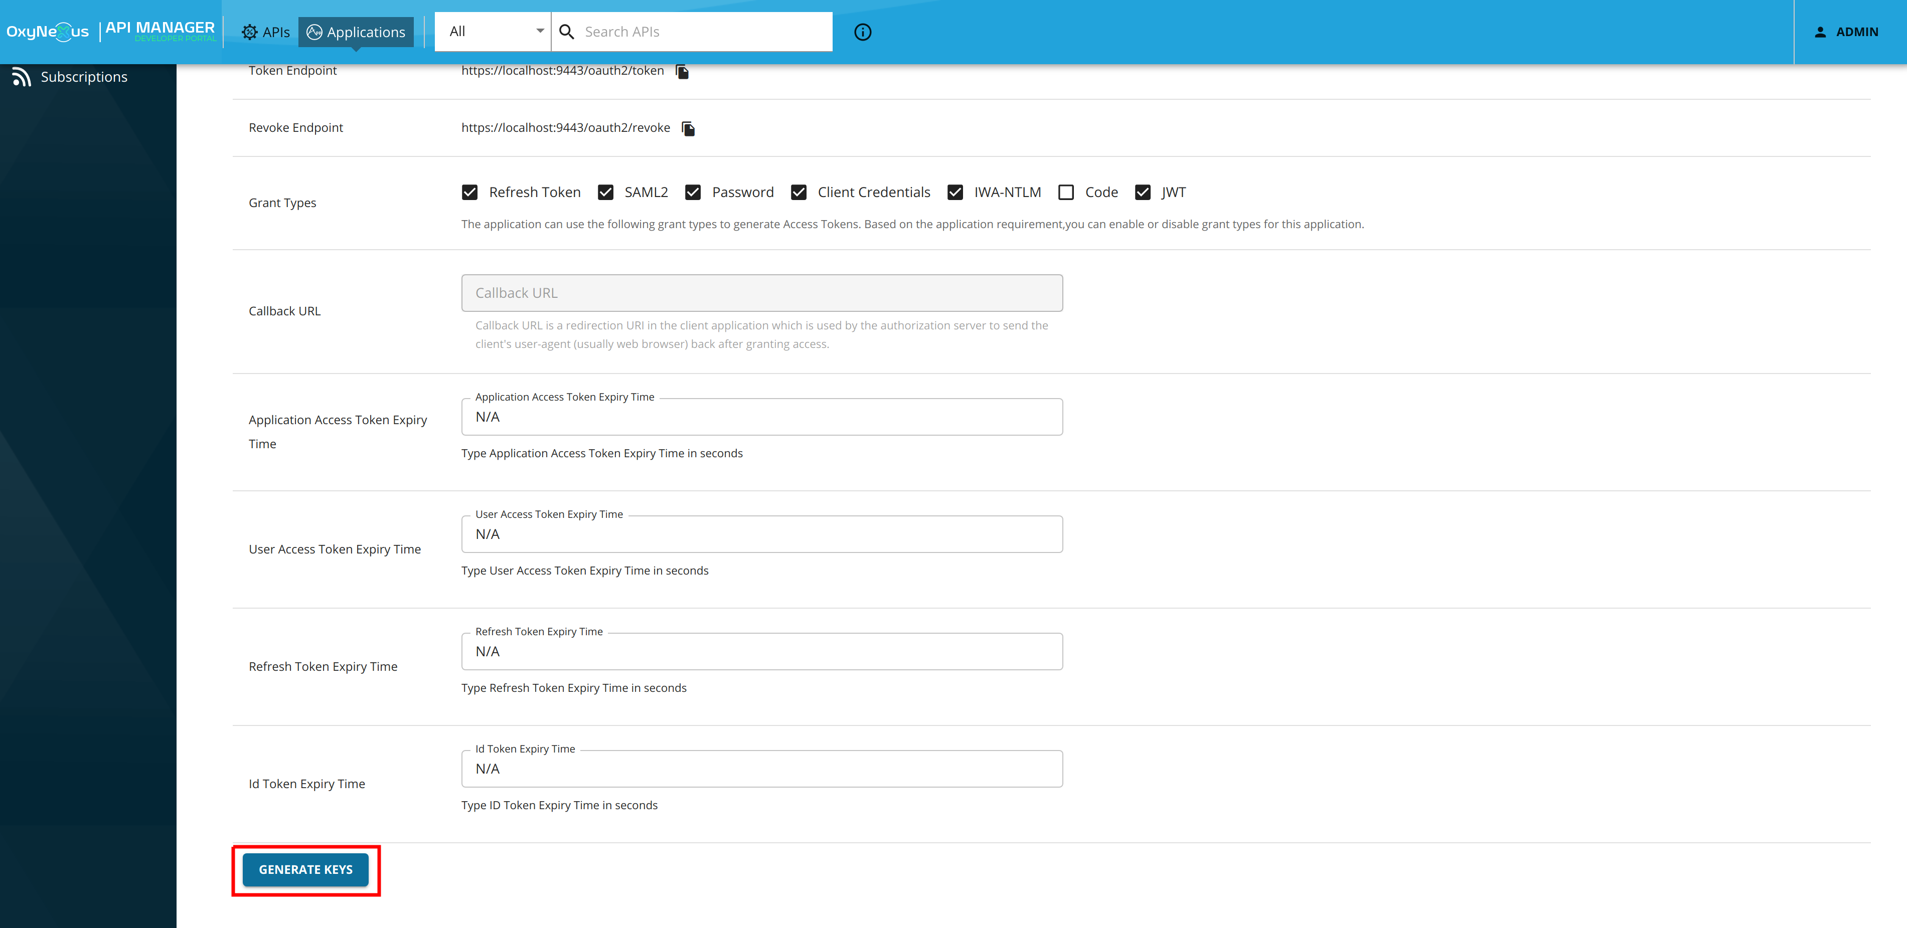Click the Callback URL input field
The height and width of the screenshot is (928, 1907).
pos(762,293)
